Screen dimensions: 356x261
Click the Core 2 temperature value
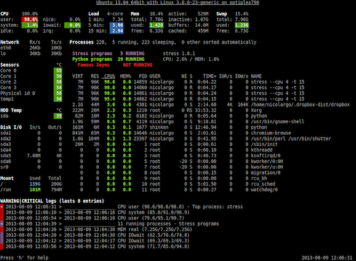pos(58,82)
